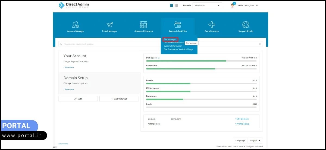Click the Your Account heading
The image size is (326, 150).
point(75,56)
